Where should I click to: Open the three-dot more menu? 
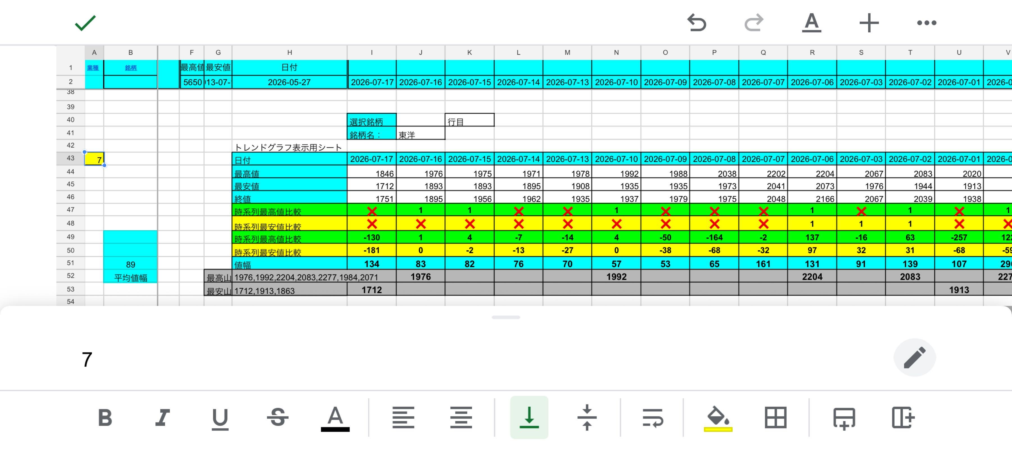click(x=927, y=23)
